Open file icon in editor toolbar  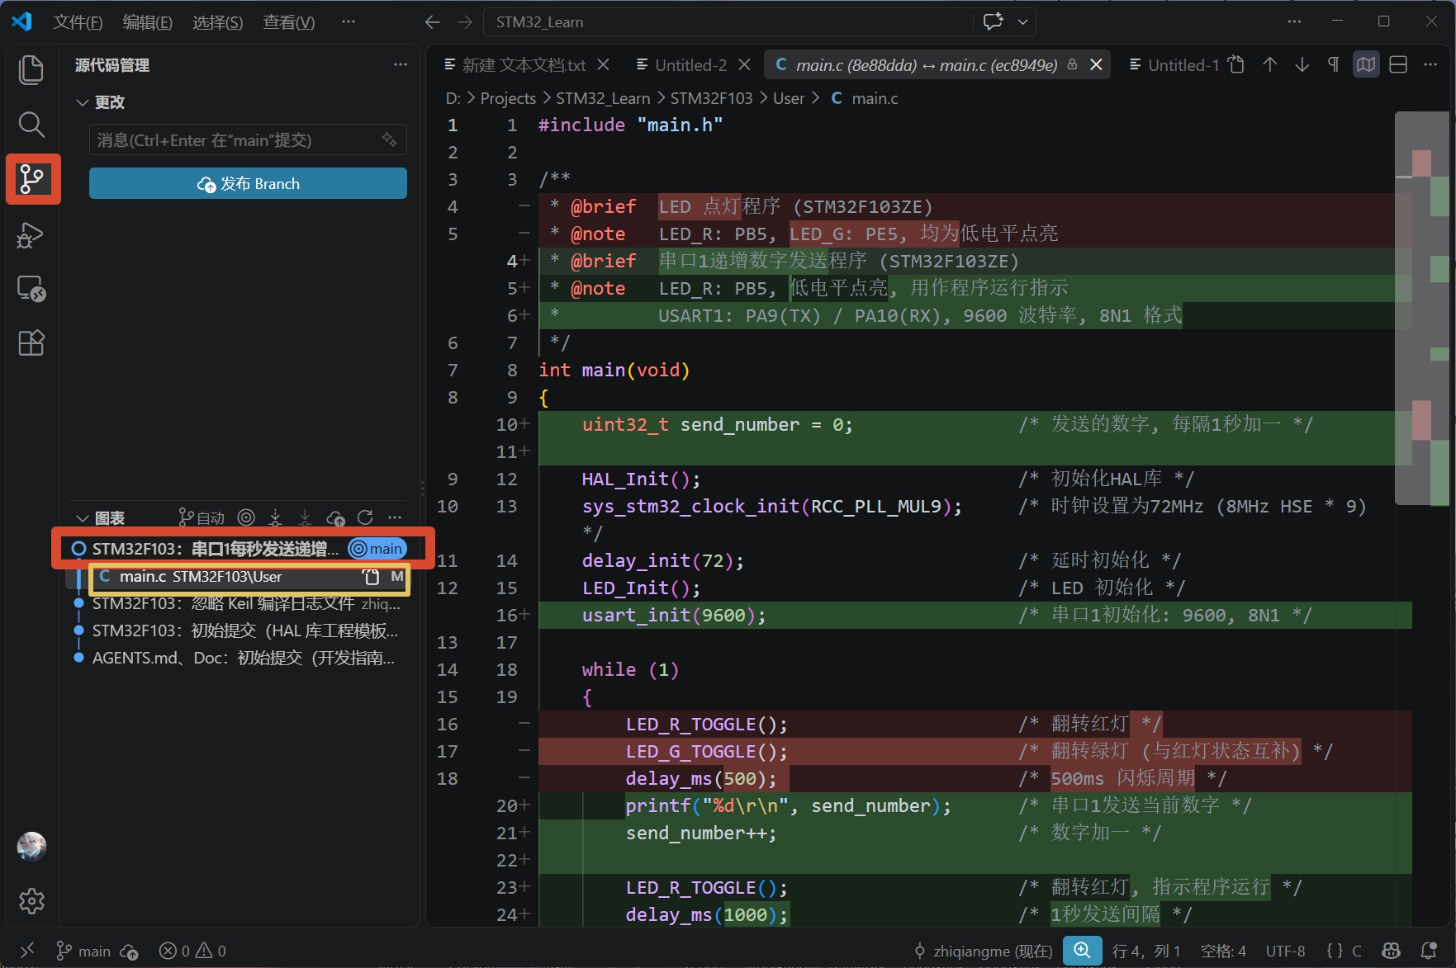[1236, 64]
